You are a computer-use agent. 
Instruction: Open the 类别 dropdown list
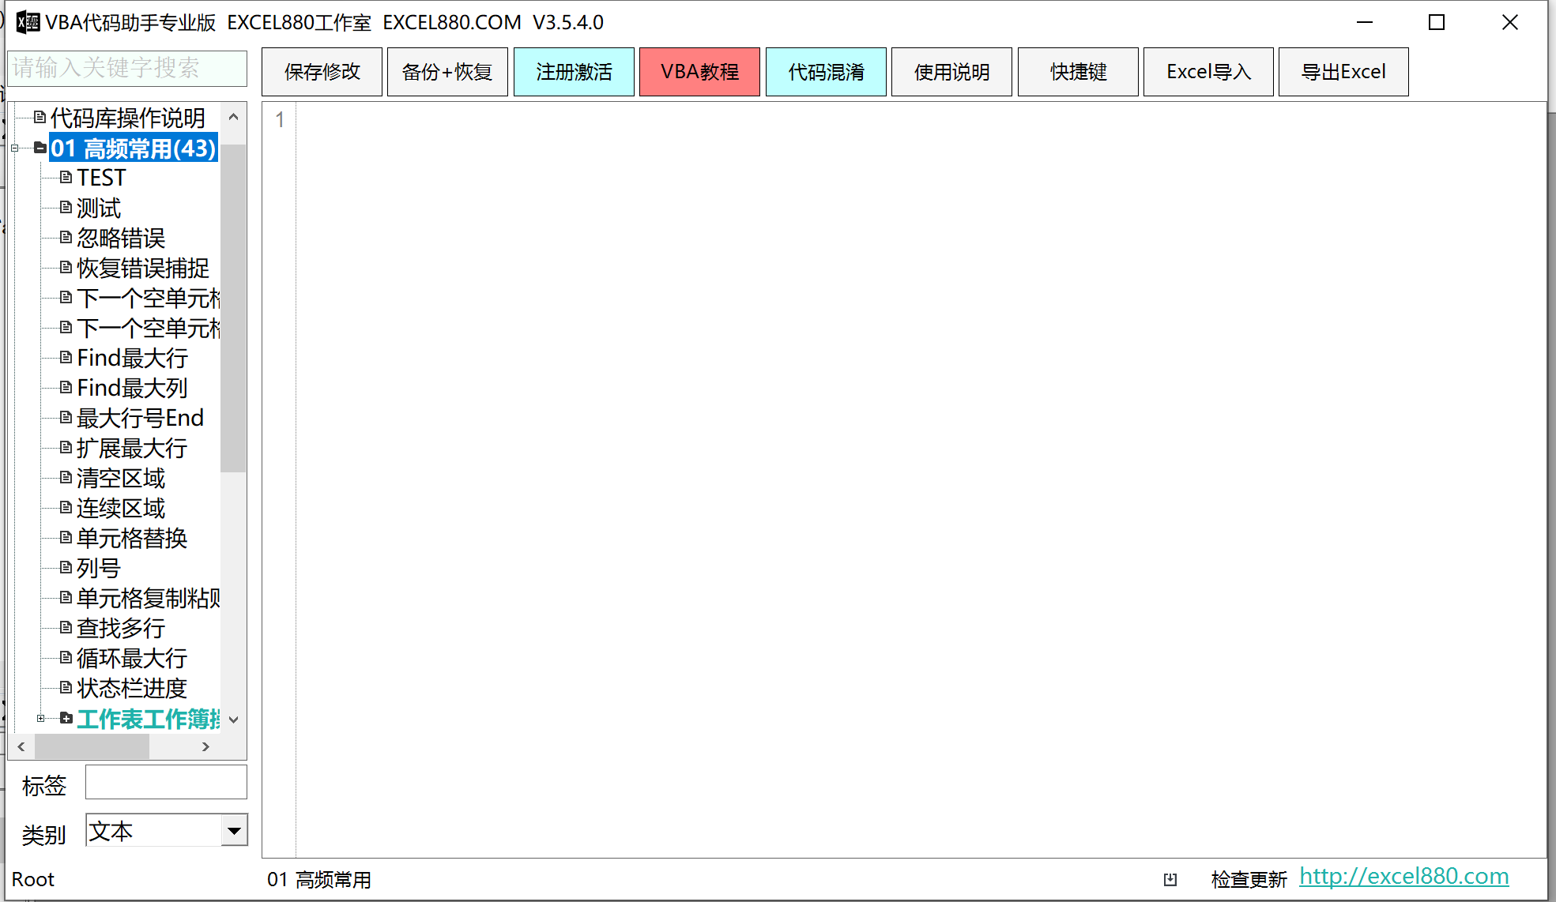(234, 831)
